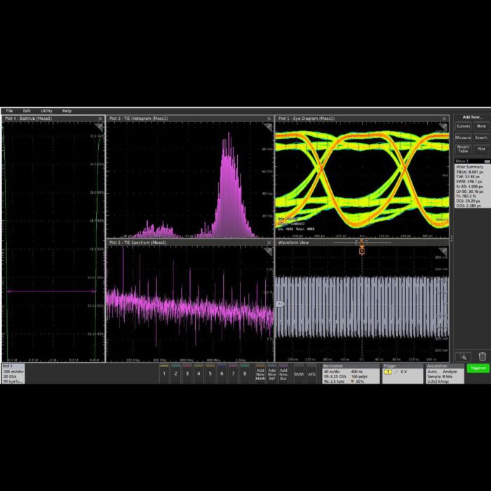Screen dimensions: 491x491
Task: Open the File menu
Action: pos(9,111)
